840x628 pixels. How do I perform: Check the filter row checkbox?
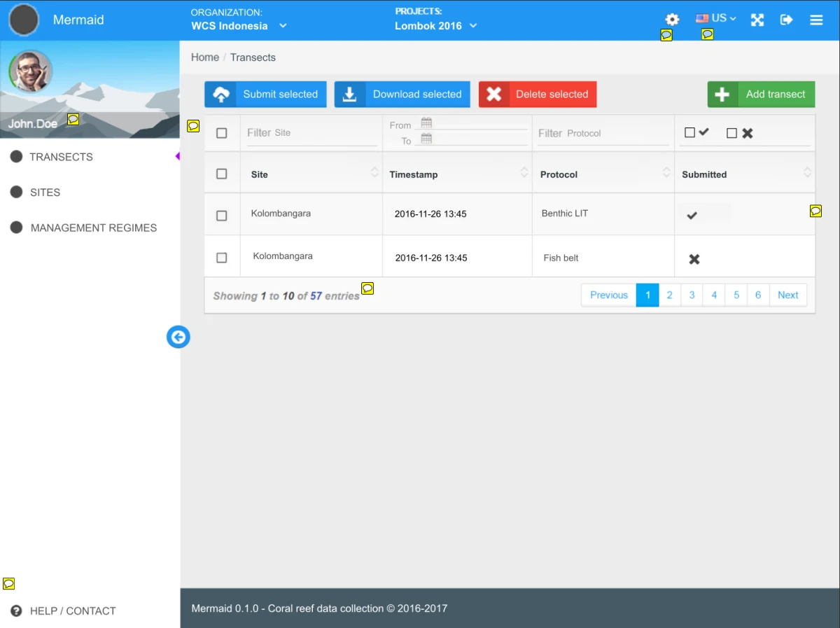[222, 133]
